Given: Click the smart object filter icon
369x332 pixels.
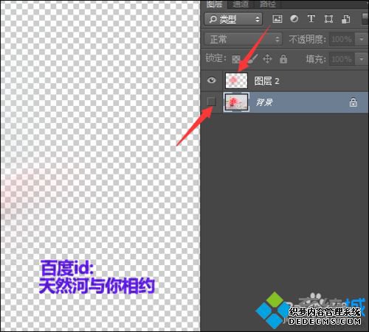Looking at the screenshot, I should [x=345, y=19].
